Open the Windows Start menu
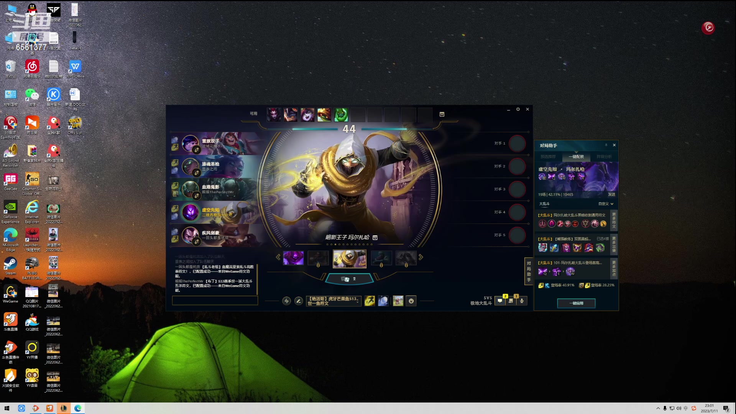 tap(7, 408)
